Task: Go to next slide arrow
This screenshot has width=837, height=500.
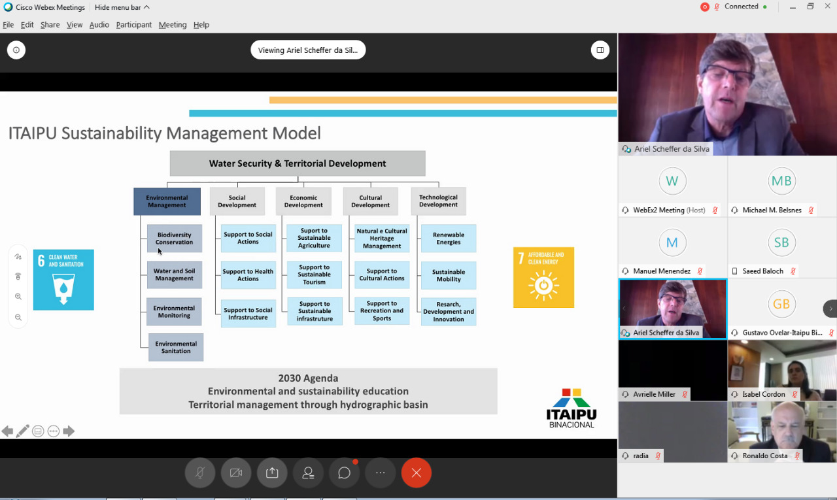Action: [69, 431]
